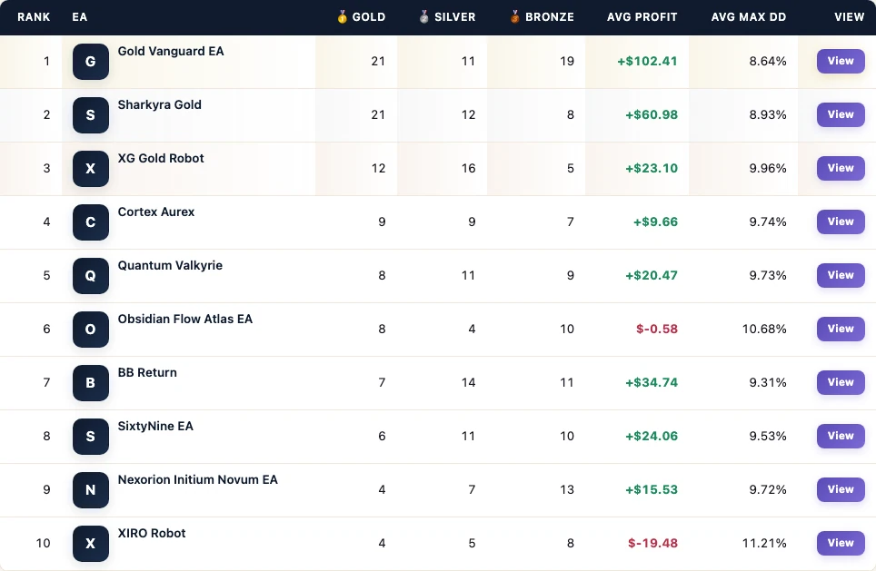Screen dimensions: 876x571
Task: Select the Gold Vanguard EA name
Action: click(x=171, y=52)
